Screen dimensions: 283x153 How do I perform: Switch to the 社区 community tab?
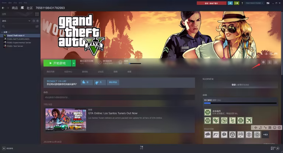(x=29, y=8)
